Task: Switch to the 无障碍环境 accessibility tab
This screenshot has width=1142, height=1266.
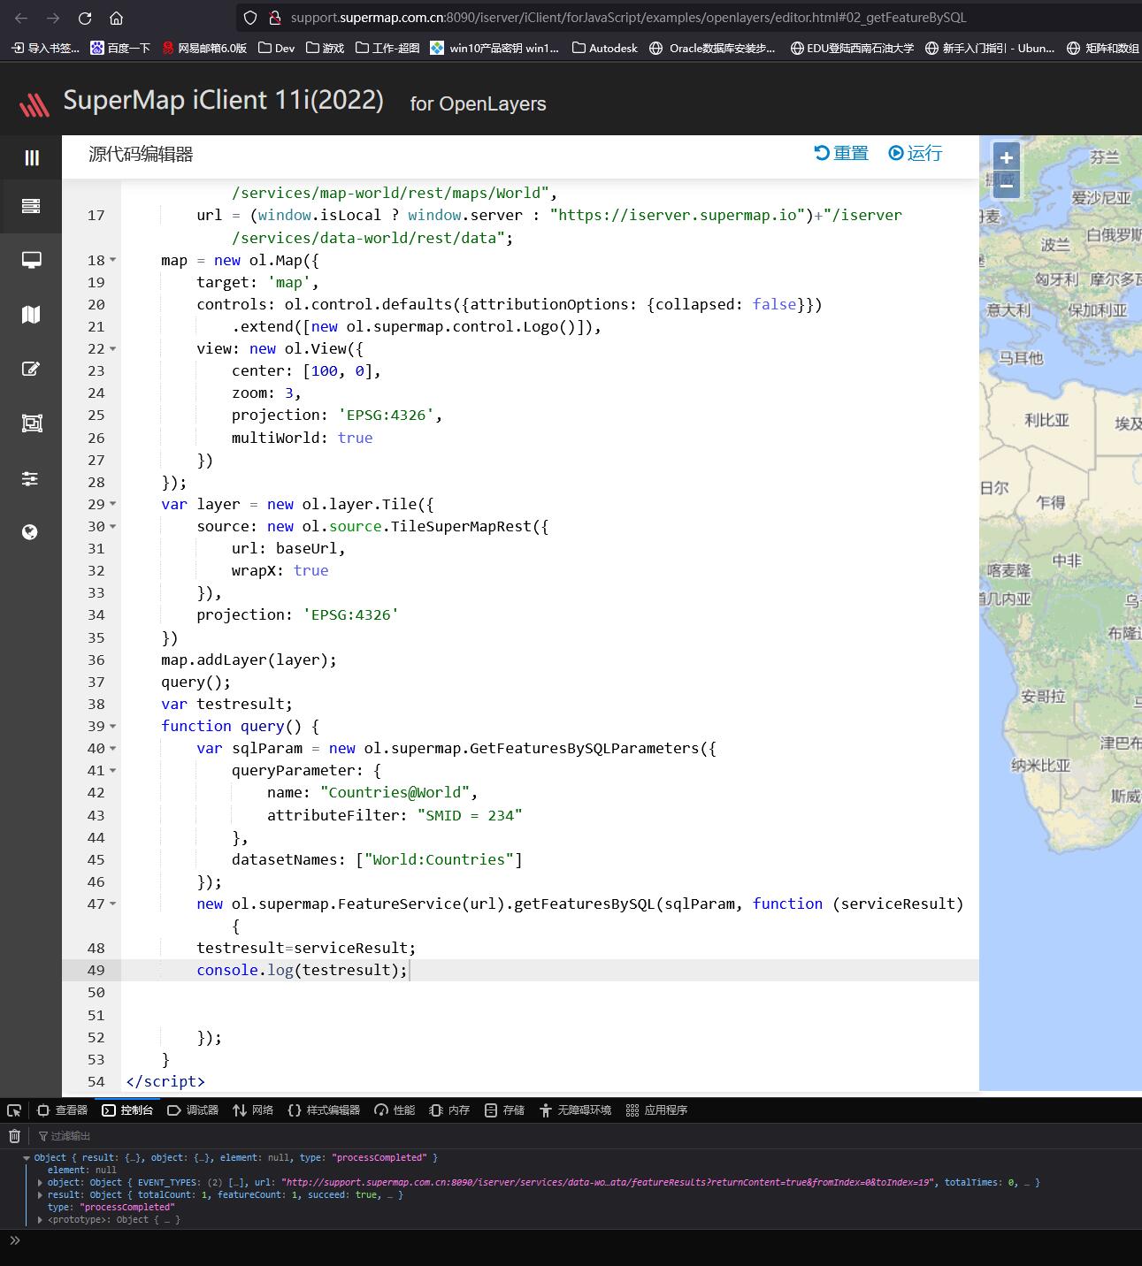Action: (x=575, y=1110)
